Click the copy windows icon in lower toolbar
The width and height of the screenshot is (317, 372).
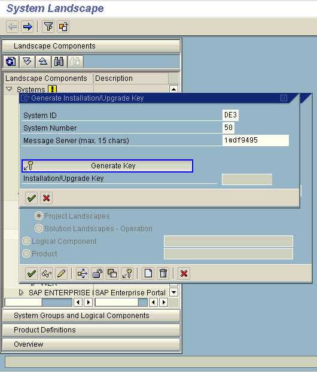[x=112, y=274]
